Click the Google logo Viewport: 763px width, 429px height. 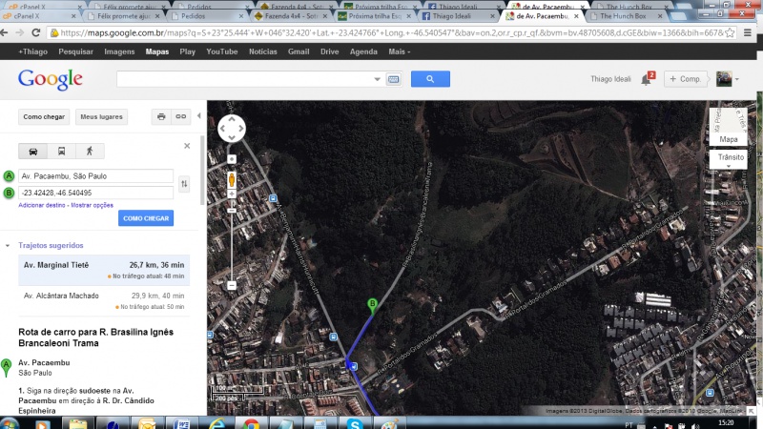[x=51, y=80]
